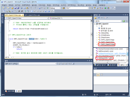Open the 디버그(D) menu
This screenshot has height=97, width=130.
coord(42,5)
